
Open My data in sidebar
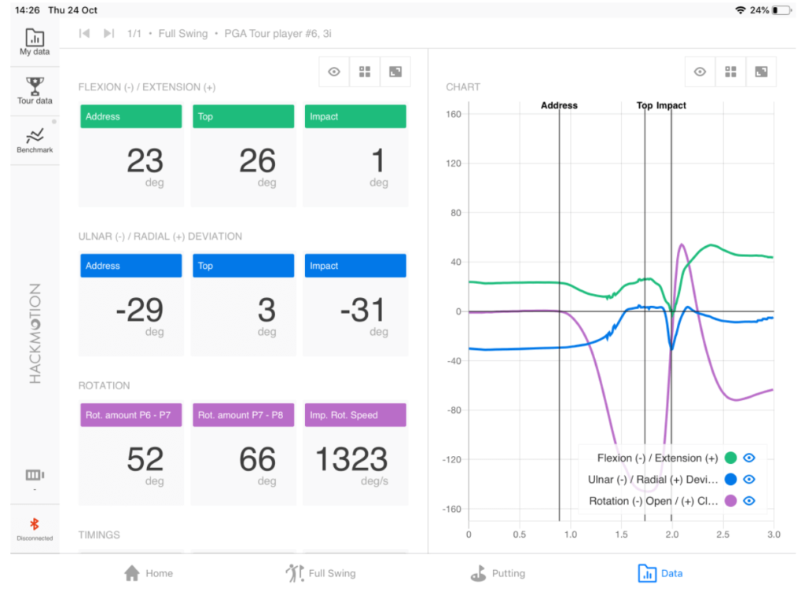pyautogui.click(x=35, y=42)
